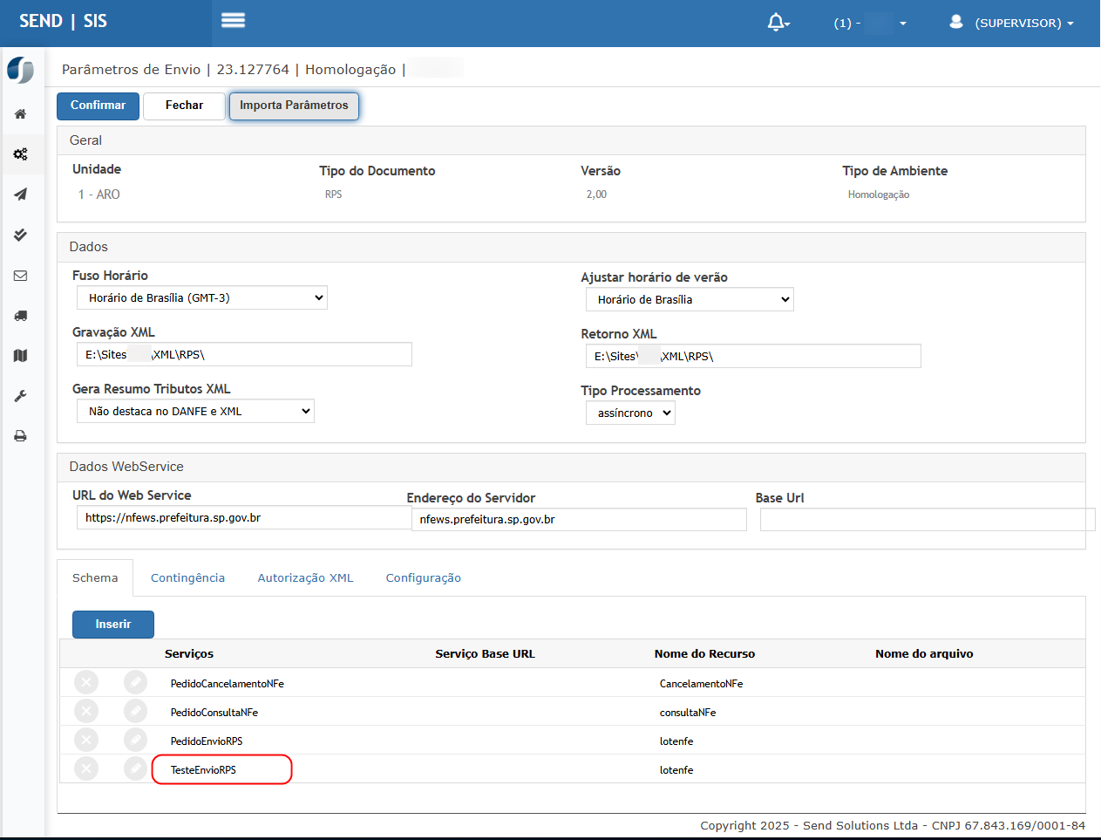
Task: Click the Confirmar button
Action: pos(98,106)
